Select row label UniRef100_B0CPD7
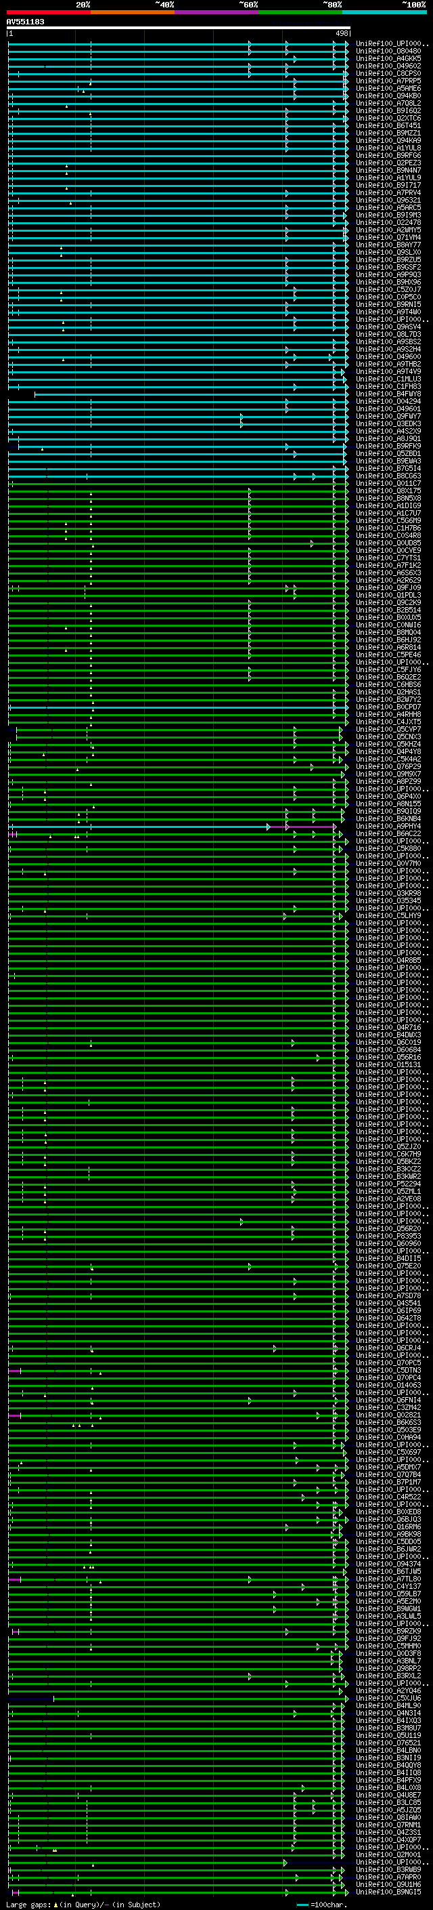This screenshot has width=433, height=1910. 388,707
